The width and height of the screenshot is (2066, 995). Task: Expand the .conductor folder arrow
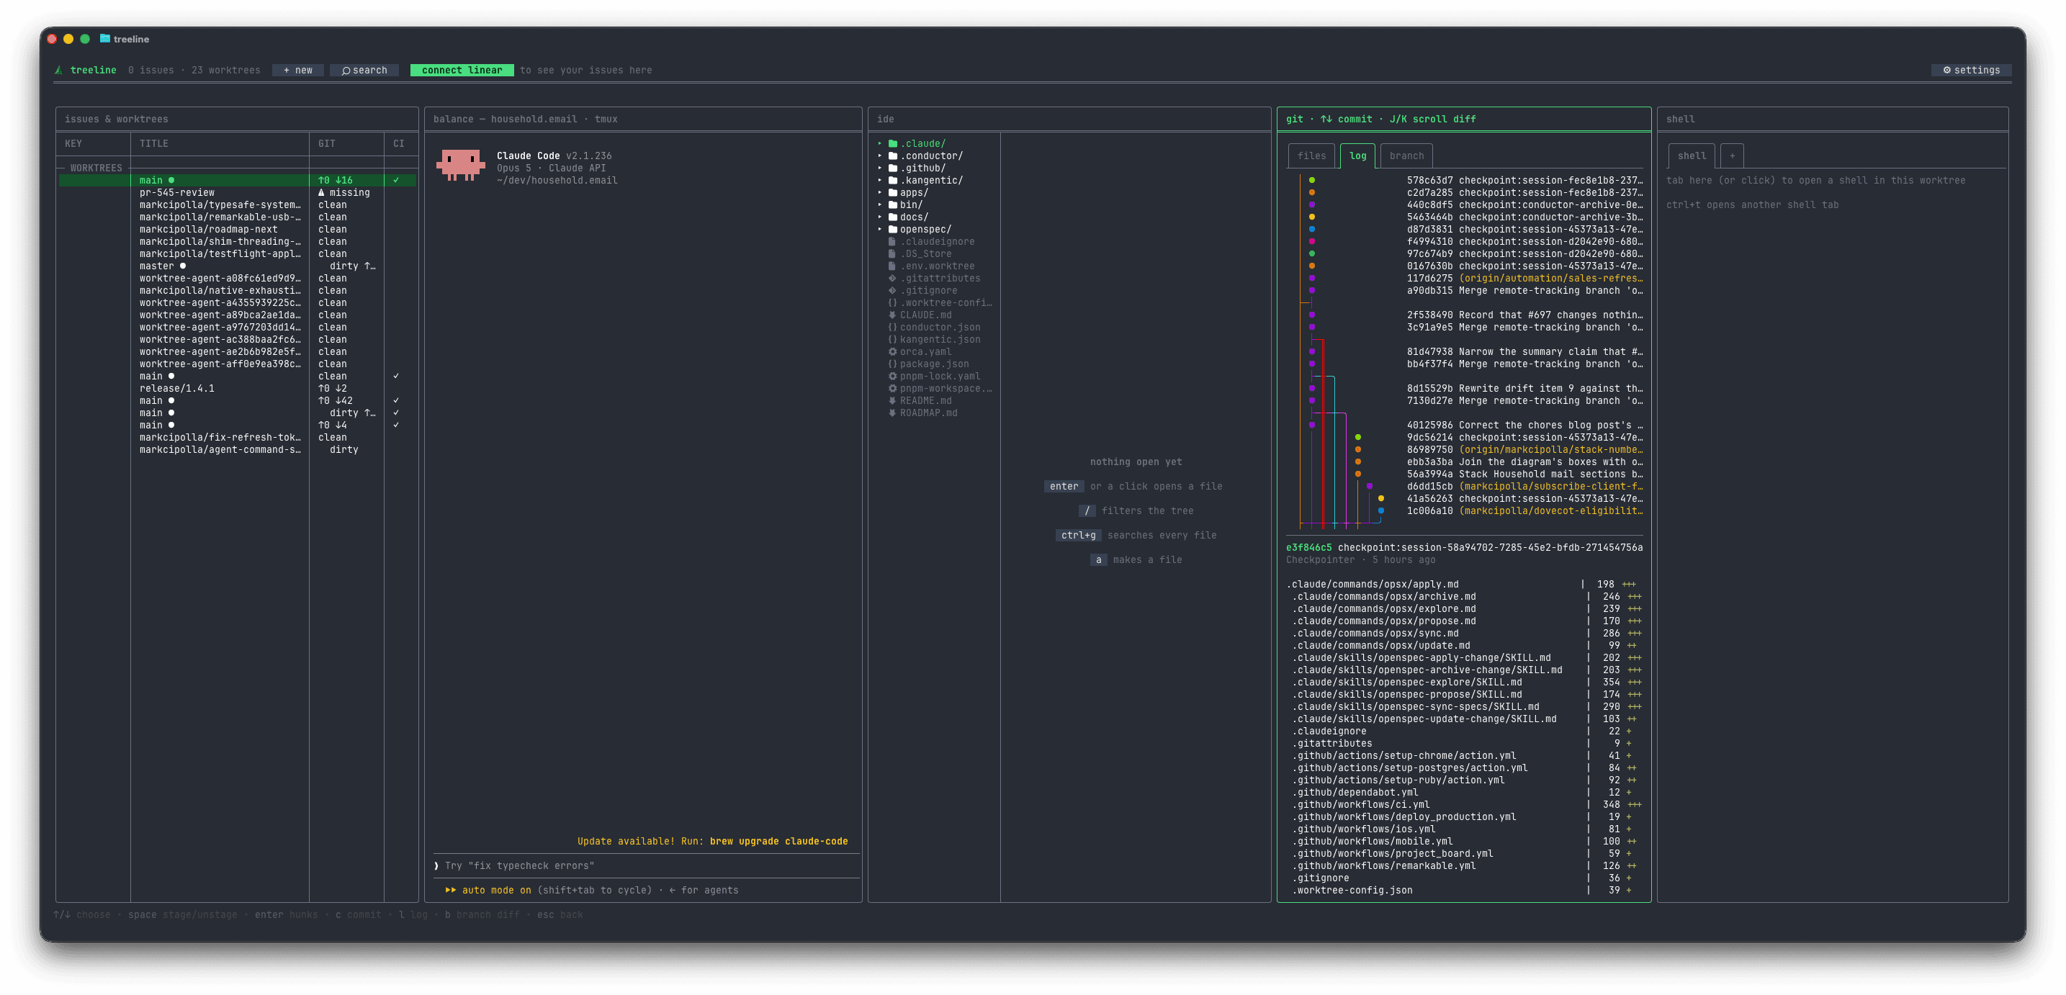[x=879, y=156]
